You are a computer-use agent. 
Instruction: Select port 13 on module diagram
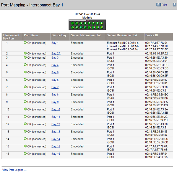90,27
